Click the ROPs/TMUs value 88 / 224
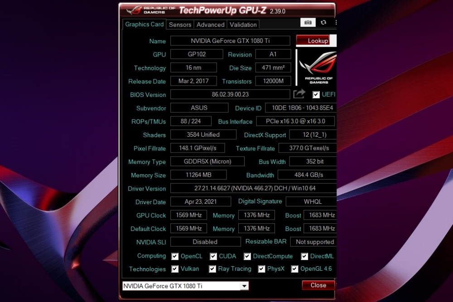 coord(191,121)
